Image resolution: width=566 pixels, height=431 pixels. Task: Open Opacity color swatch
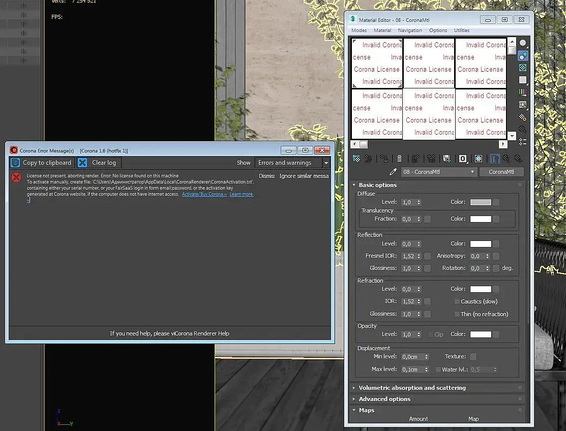pos(481,334)
